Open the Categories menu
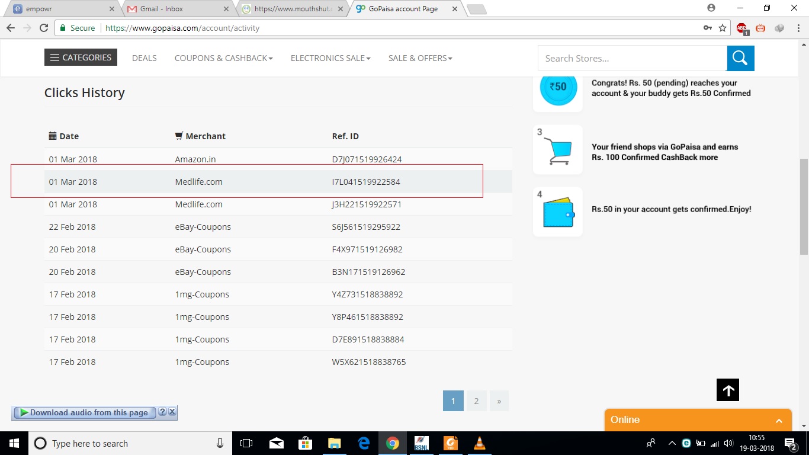Image resolution: width=809 pixels, height=455 pixels. [x=81, y=57]
